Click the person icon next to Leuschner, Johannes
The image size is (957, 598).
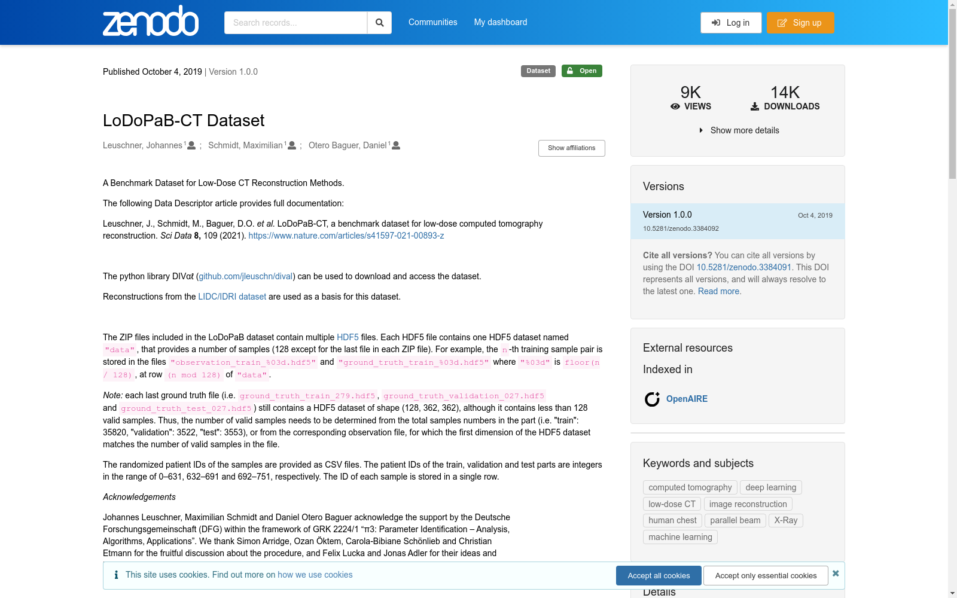click(191, 145)
